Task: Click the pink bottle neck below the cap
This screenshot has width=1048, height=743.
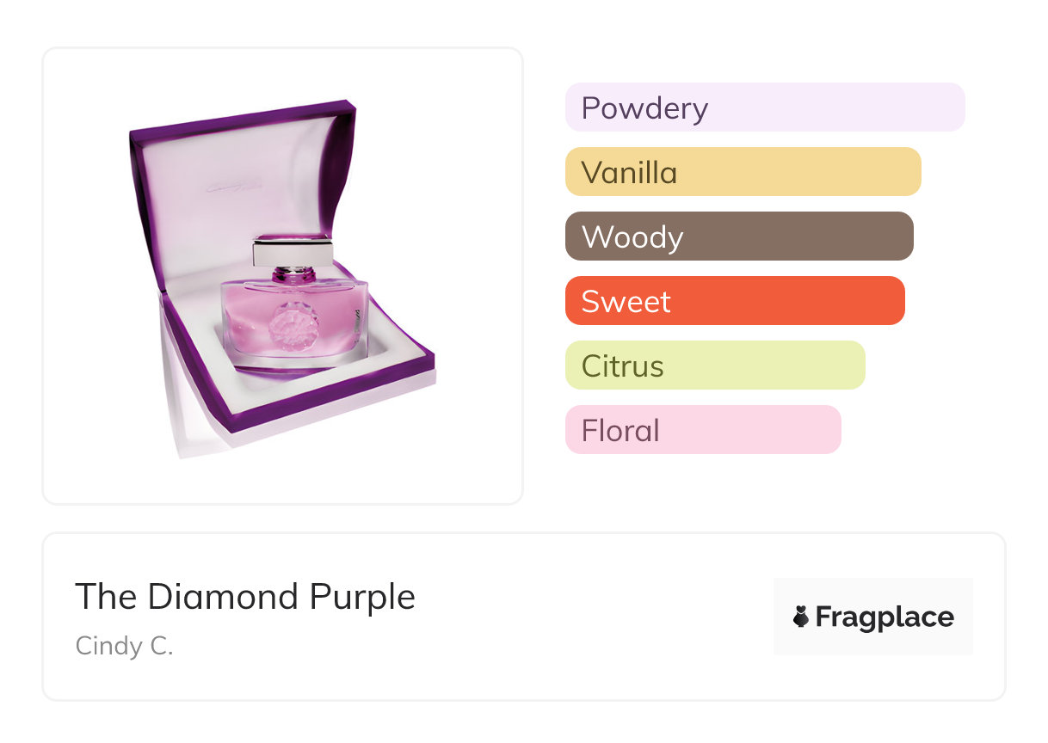Action: (x=290, y=275)
